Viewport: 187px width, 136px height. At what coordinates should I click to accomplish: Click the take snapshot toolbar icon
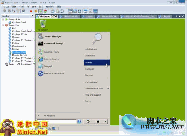point(53,11)
